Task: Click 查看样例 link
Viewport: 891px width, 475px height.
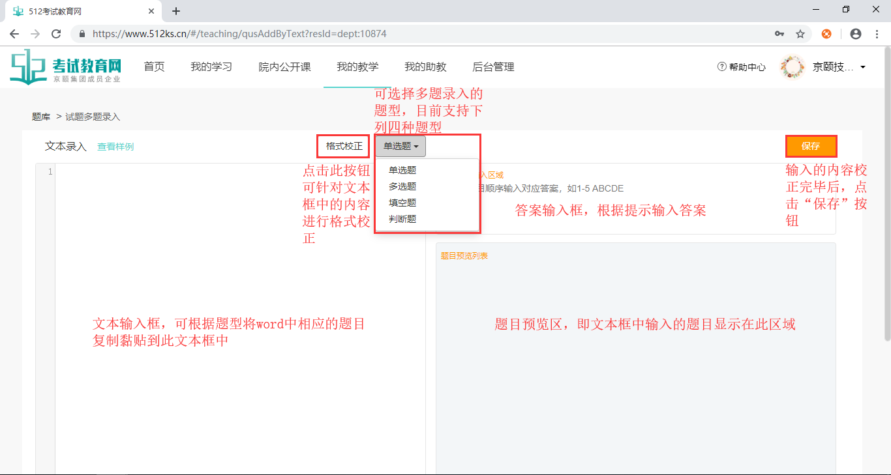Action: [115, 147]
